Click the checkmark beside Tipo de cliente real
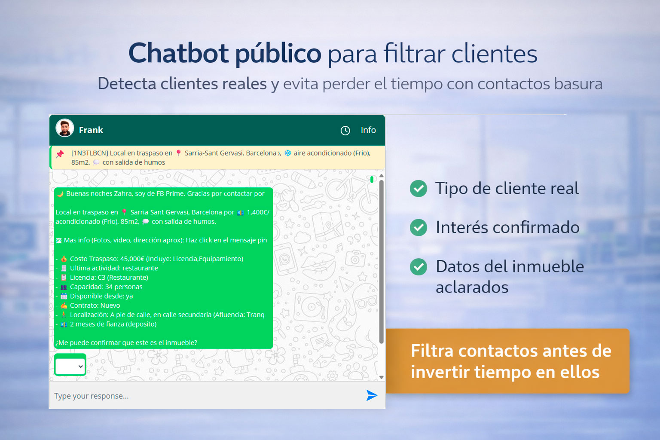 point(418,188)
